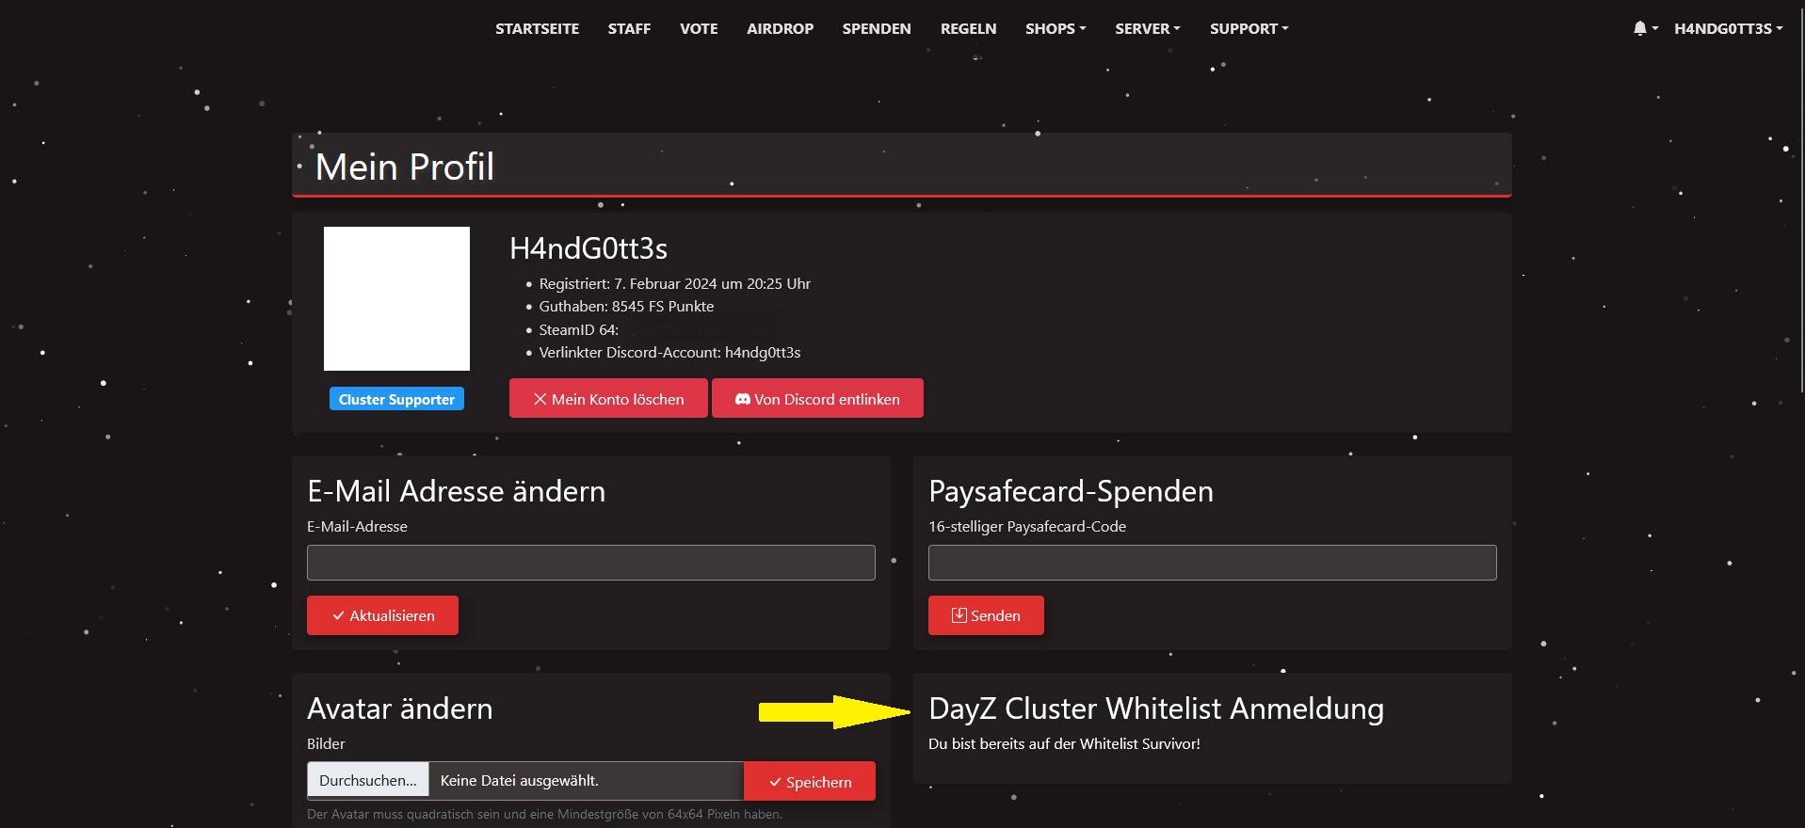The width and height of the screenshot is (1805, 828).
Task: Open the notification bell menu
Action: pos(1645,28)
